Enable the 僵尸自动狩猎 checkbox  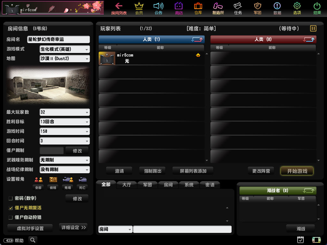11,218
